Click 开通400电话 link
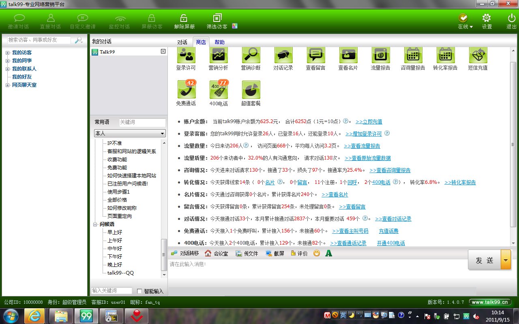This screenshot has width=519, height=324. coord(391,243)
